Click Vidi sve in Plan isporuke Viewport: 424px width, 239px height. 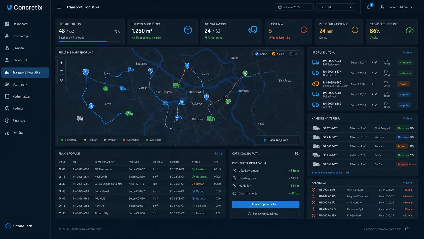coord(218,154)
